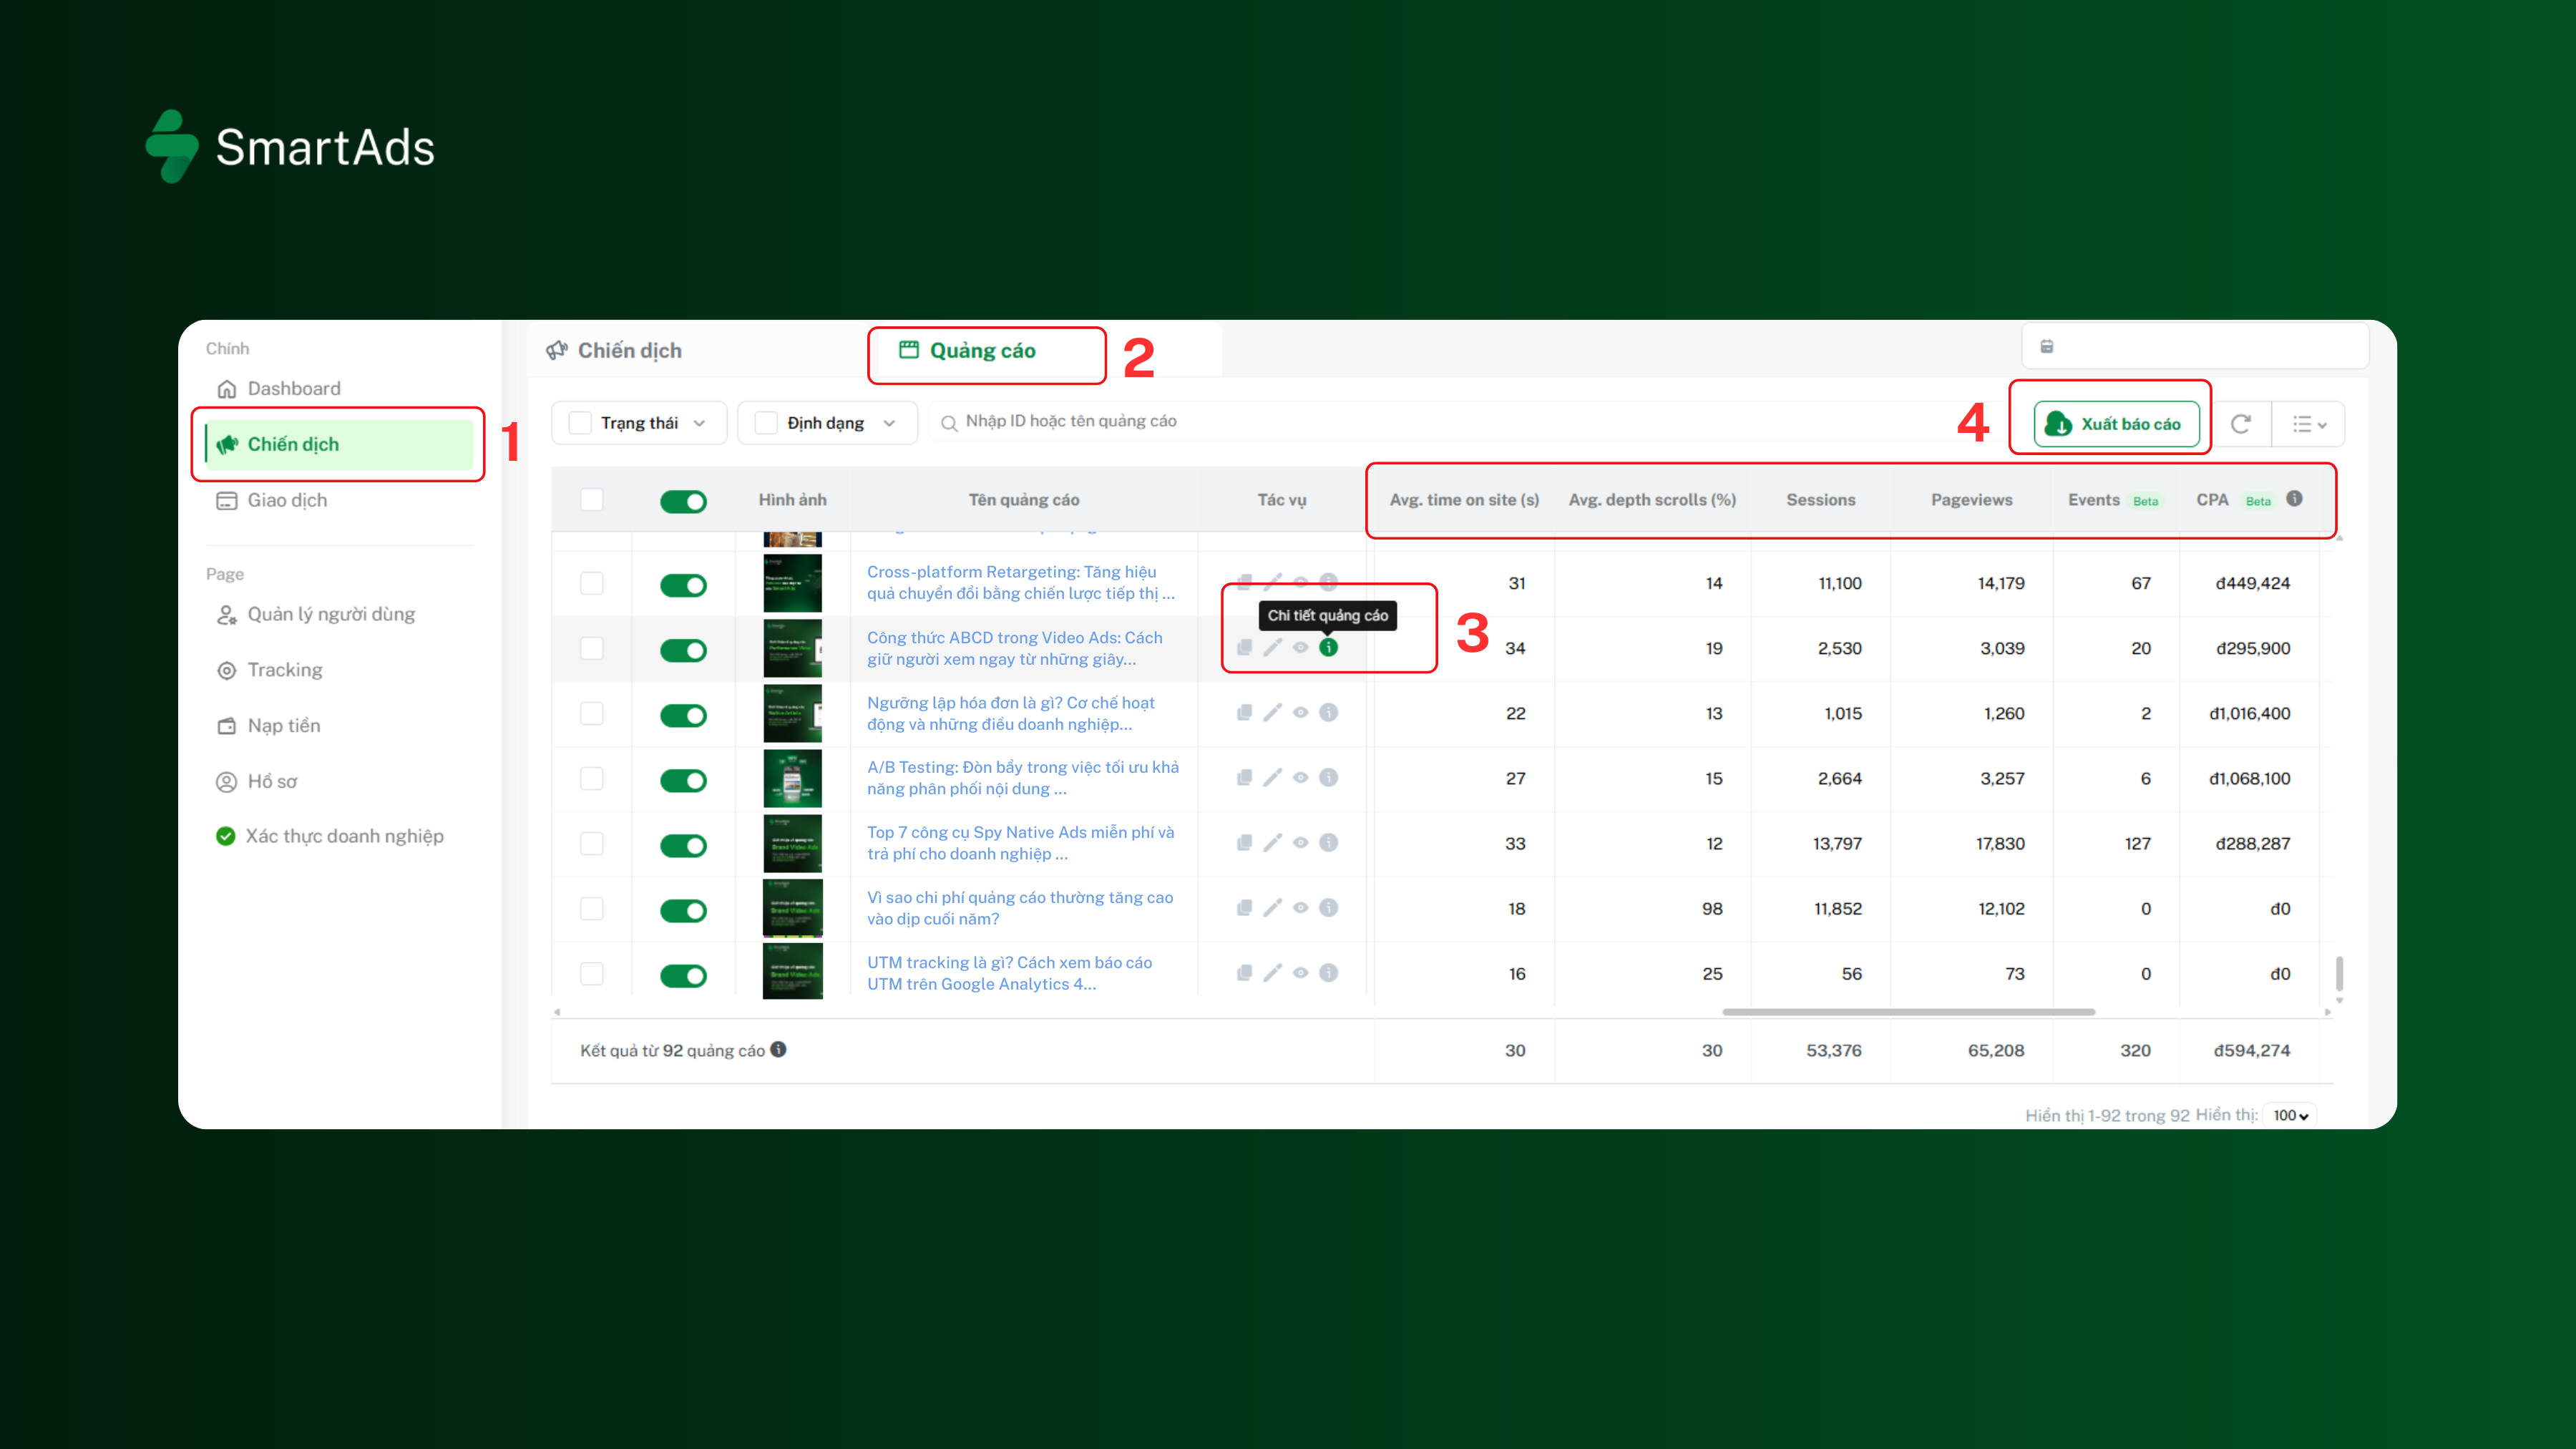Switch to the Chiến dịch tab

point(614,351)
